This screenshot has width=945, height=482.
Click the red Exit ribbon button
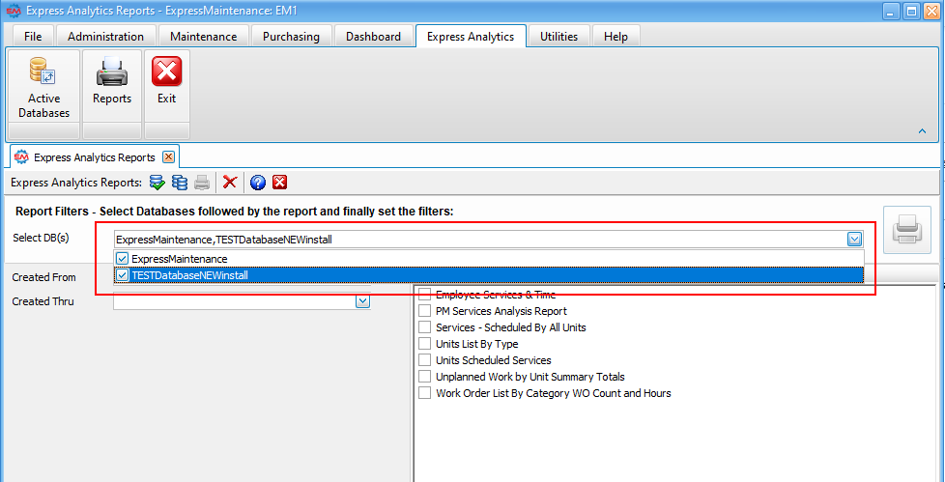point(167,87)
